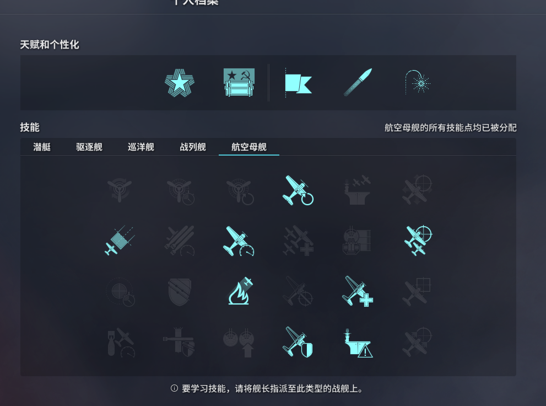Switch to the 潜艇 tab
Screen dimensions: 546x406
(x=42, y=147)
